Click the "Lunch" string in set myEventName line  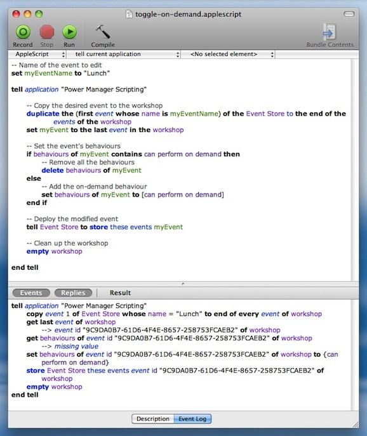[x=97, y=74]
